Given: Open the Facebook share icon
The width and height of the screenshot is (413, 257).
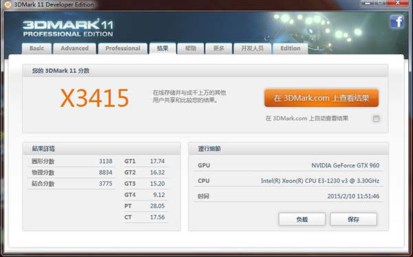Looking at the screenshot, I should coord(397,22).
